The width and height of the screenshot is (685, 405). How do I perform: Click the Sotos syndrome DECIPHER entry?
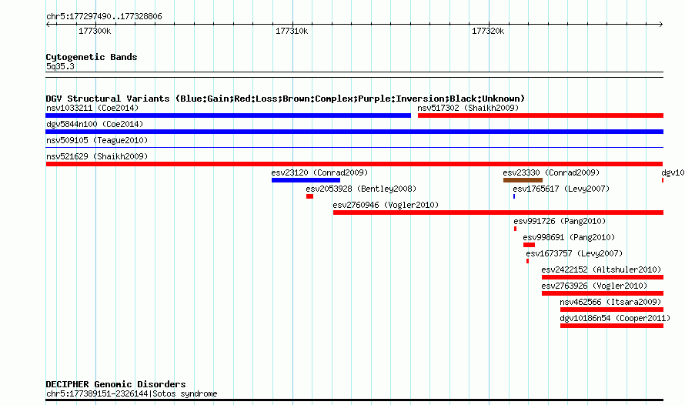132,393
